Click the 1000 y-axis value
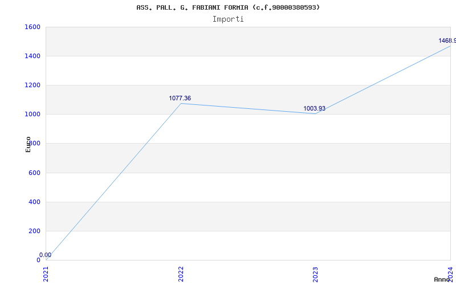 (x=32, y=115)
